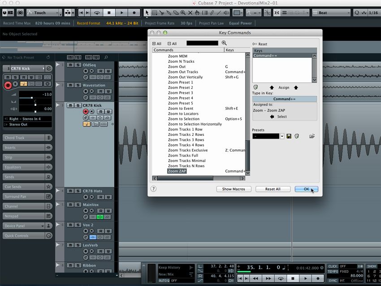
Task: Open channel settings (e) for the Wavestation track
Action: pyautogui.click(x=85, y=96)
